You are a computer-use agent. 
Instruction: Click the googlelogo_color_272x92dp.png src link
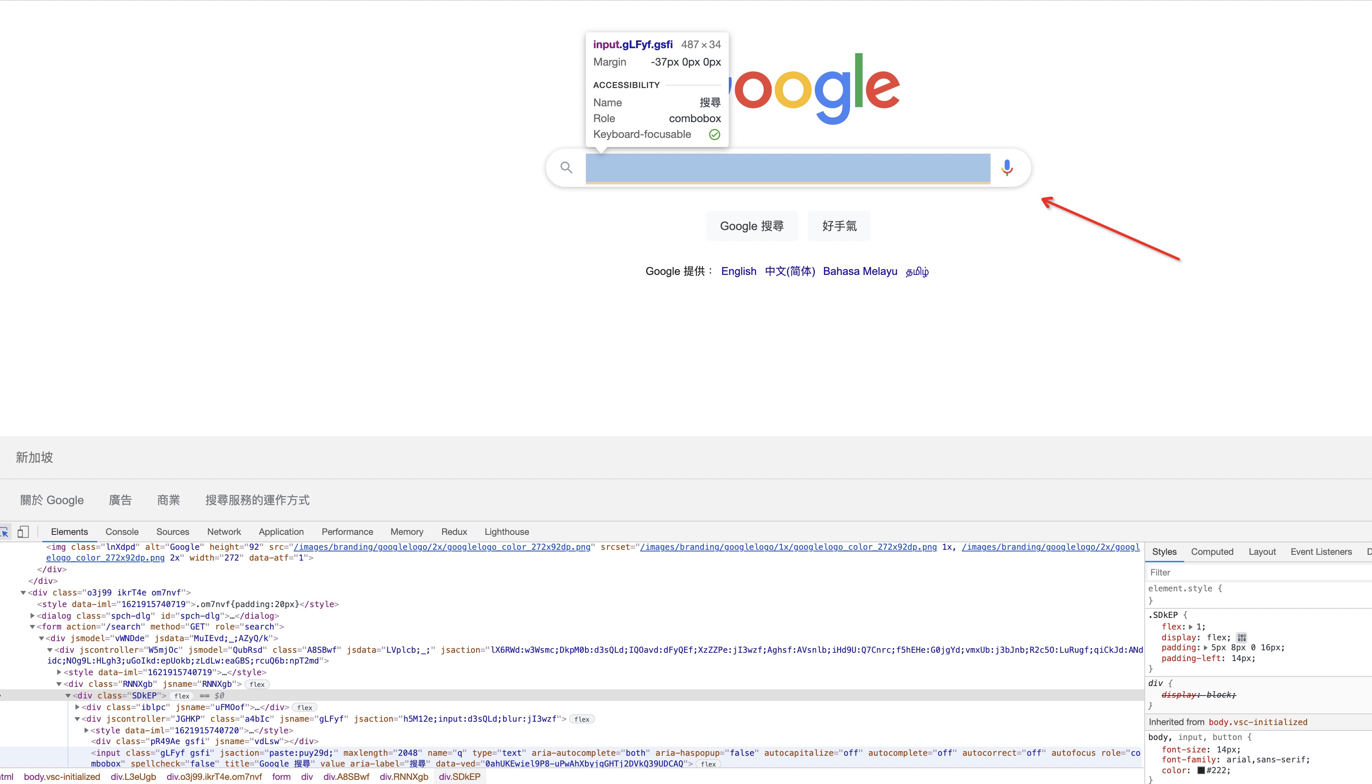[442, 547]
